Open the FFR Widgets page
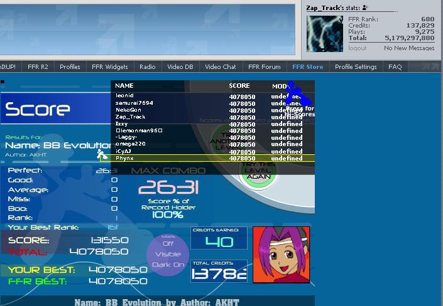This screenshot has width=443, height=306. point(109,66)
